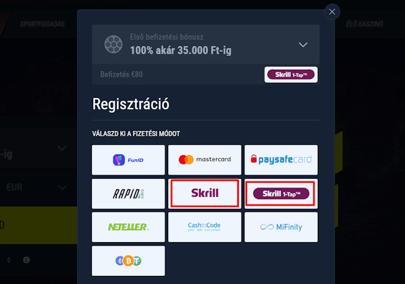The width and height of the screenshot is (405, 284).
Task: Select NETELLER payment method
Action: (128, 227)
